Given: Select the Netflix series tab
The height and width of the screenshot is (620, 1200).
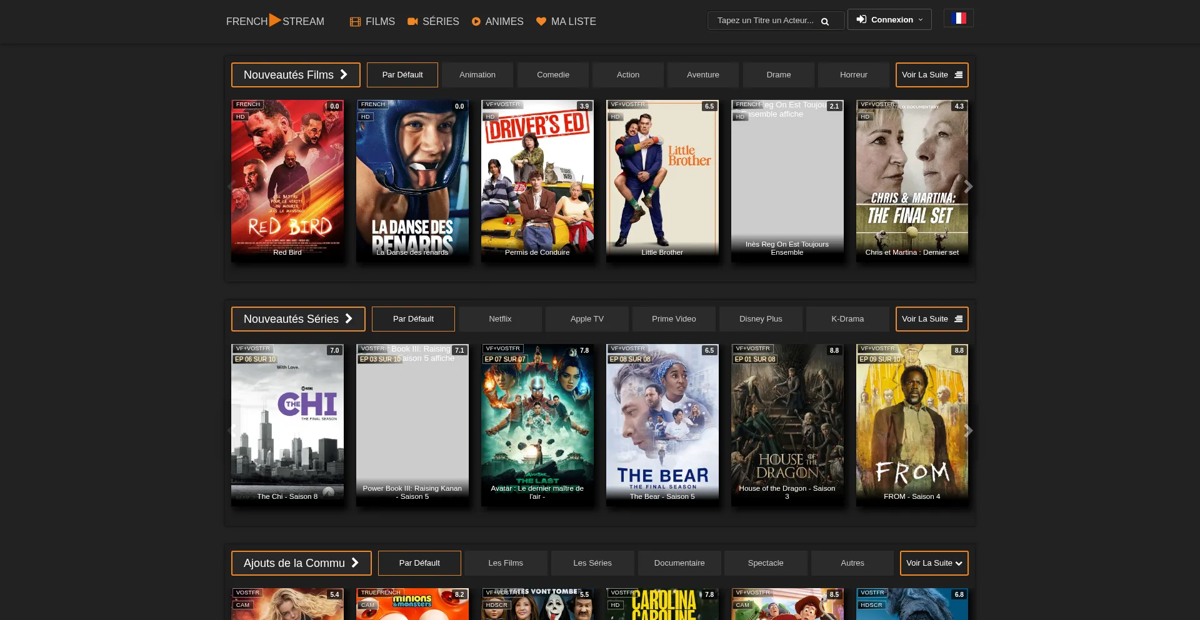Looking at the screenshot, I should tap(500, 319).
